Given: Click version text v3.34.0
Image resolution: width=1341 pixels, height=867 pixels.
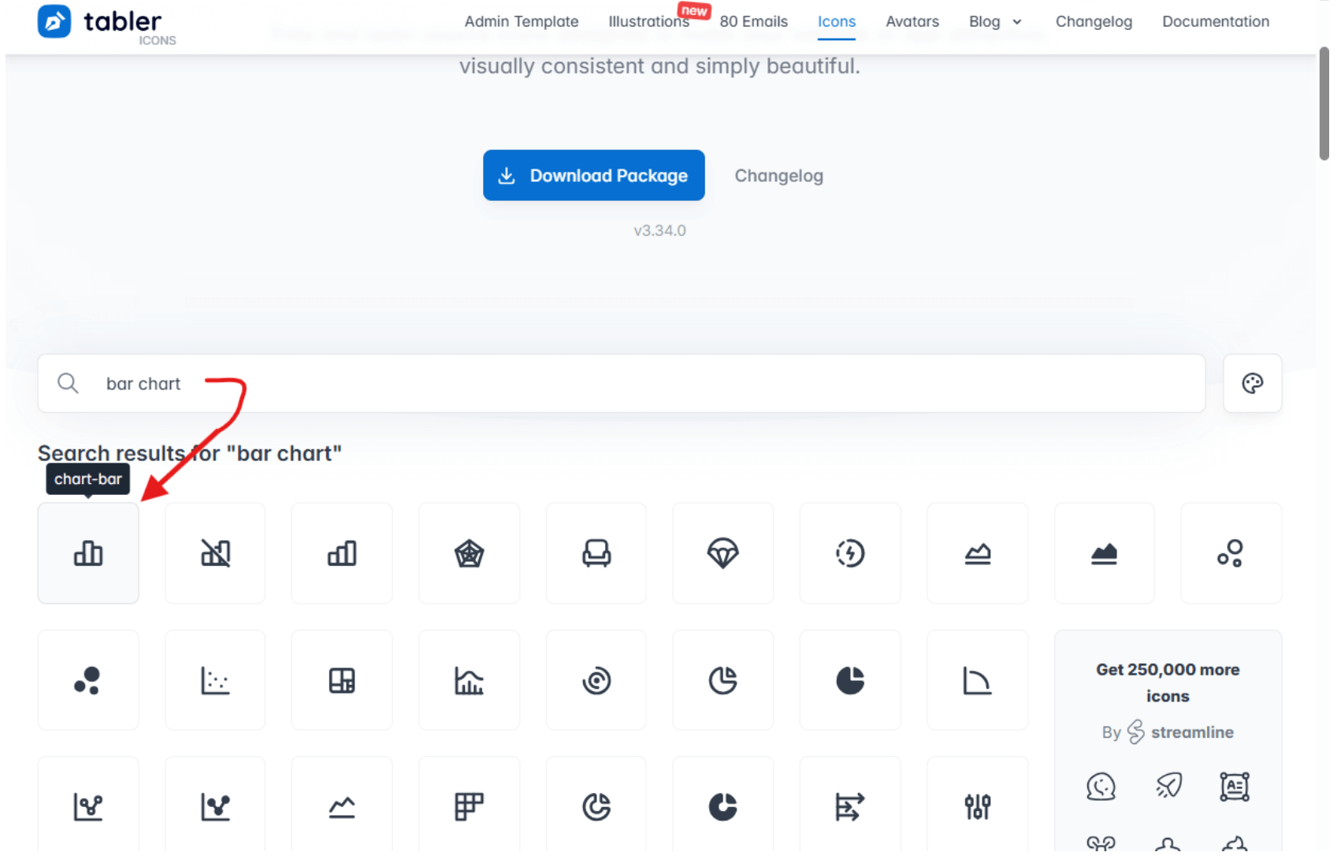Looking at the screenshot, I should (660, 230).
